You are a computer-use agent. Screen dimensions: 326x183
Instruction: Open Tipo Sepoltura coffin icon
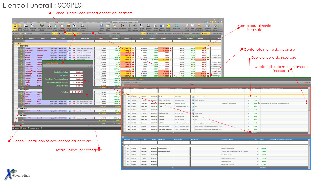pos(123,27)
